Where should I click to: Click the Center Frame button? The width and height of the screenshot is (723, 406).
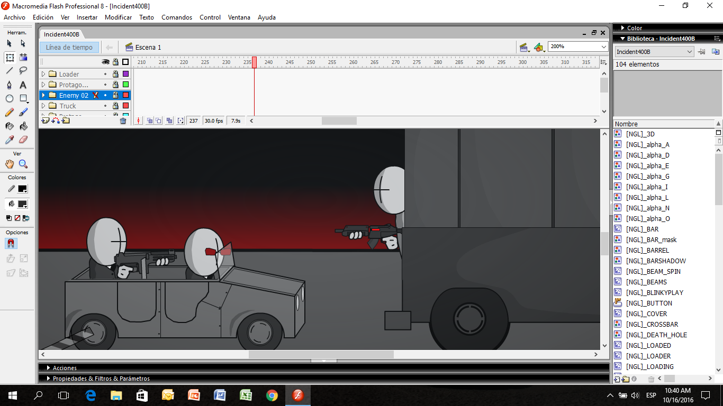click(139, 121)
